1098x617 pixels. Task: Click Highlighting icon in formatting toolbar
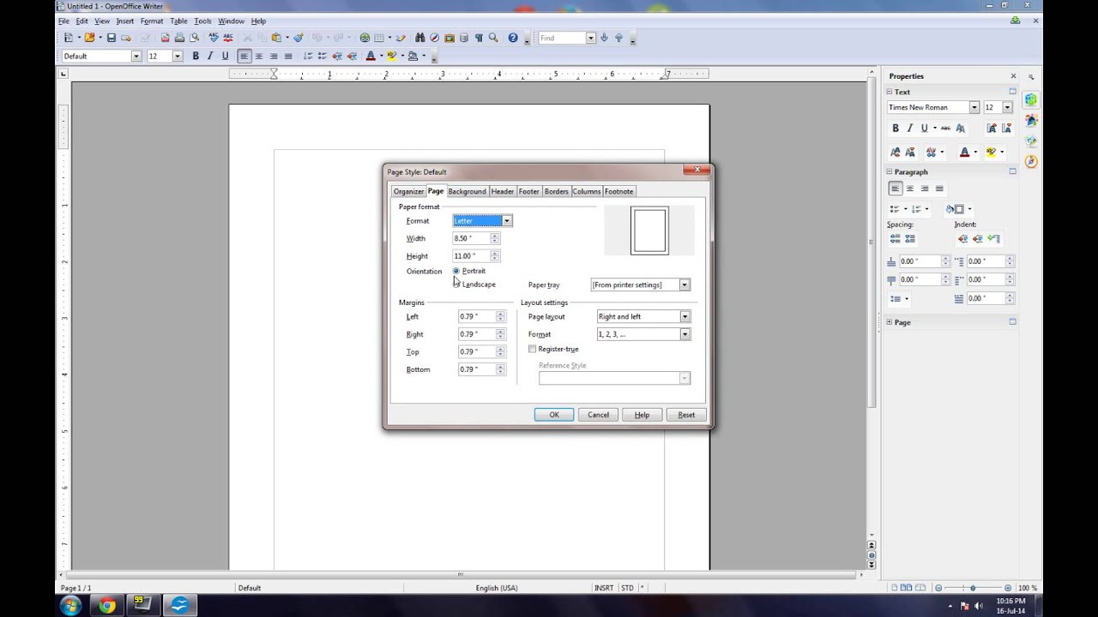click(391, 56)
